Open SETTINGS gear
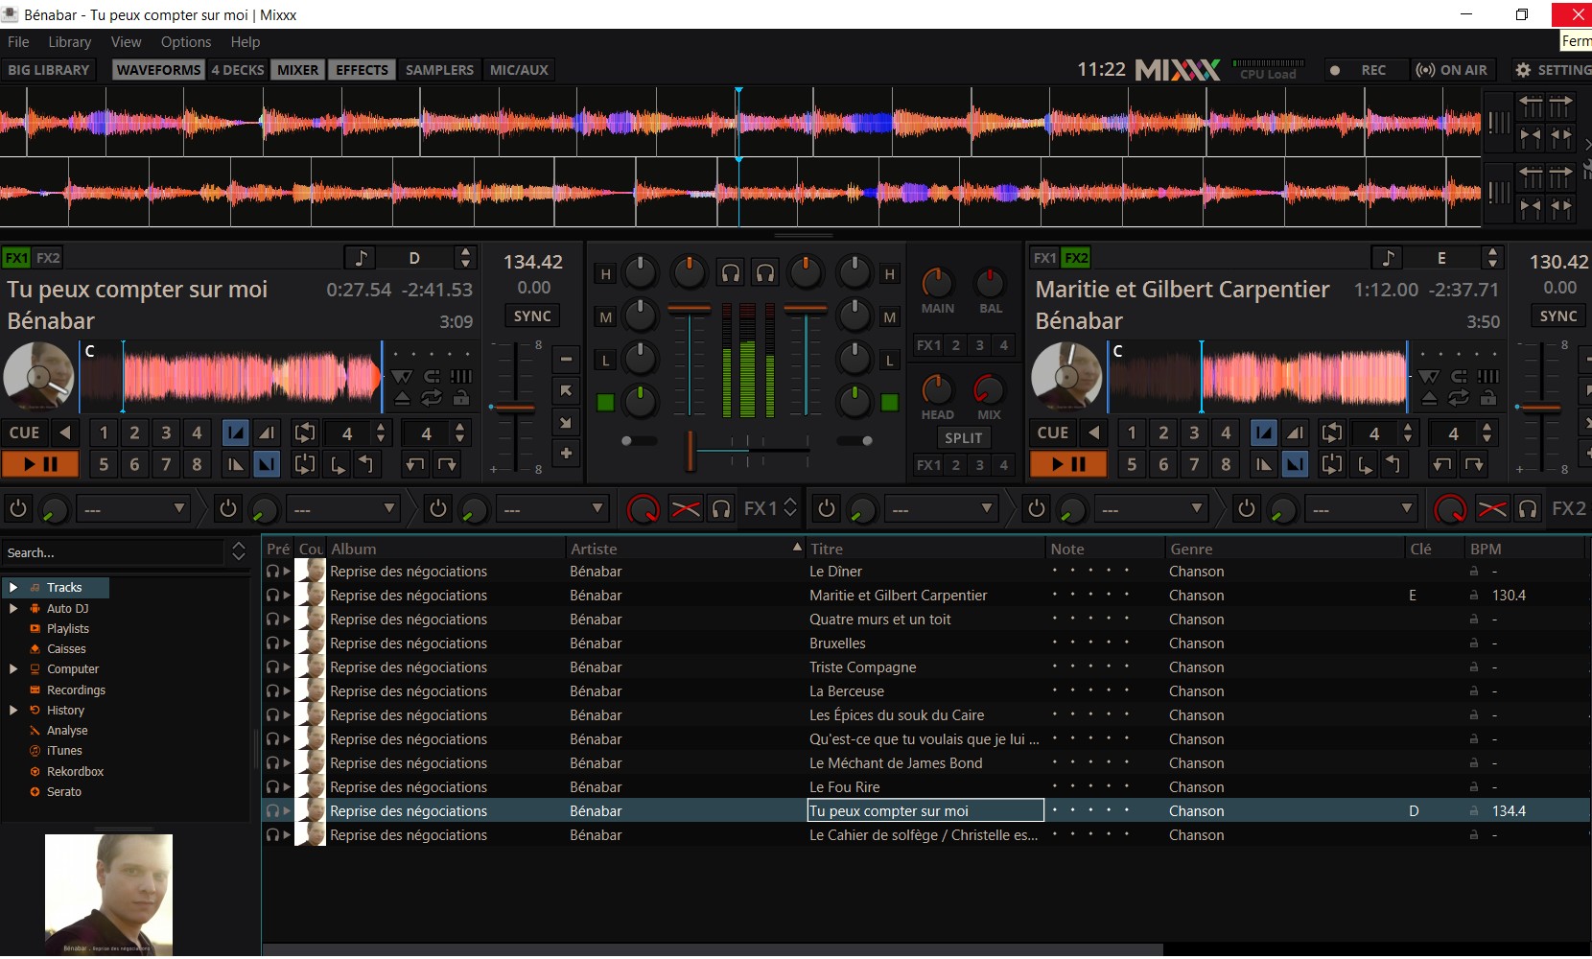The image size is (1592, 959). click(1552, 70)
